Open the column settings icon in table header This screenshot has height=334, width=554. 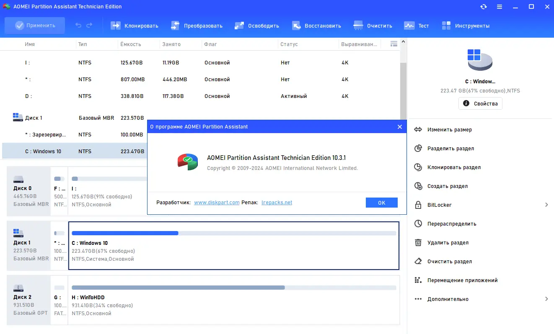pos(393,44)
